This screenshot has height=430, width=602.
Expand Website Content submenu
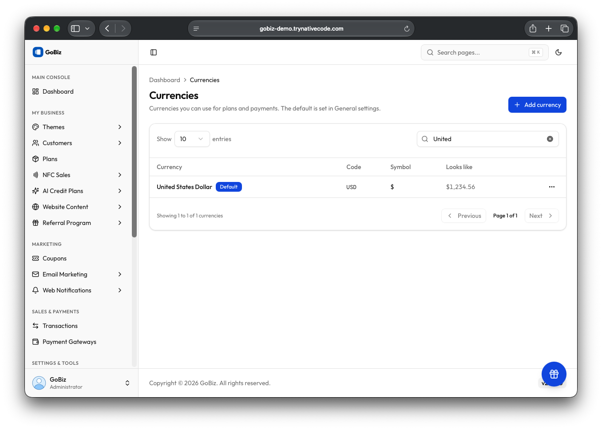pyautogui.click(x=78, y=207)
